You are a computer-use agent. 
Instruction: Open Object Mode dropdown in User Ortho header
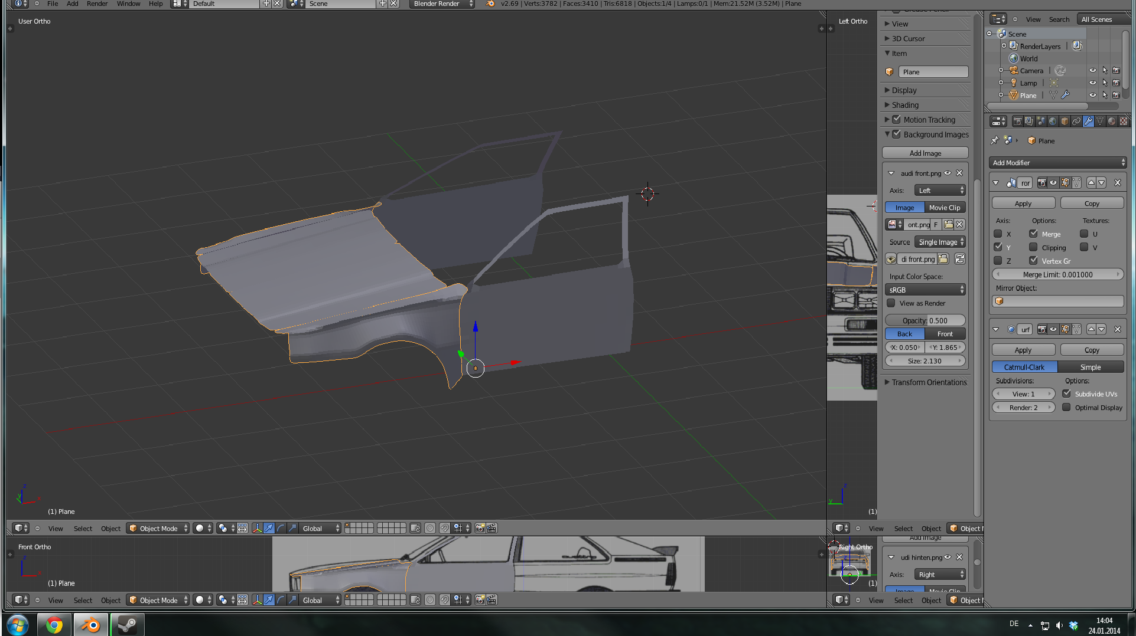pyautogui.click(x=158, y=528)
